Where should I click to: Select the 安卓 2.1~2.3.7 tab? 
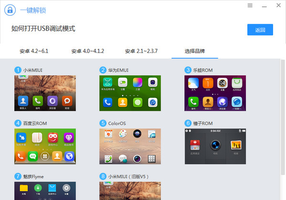click(141, 51)
